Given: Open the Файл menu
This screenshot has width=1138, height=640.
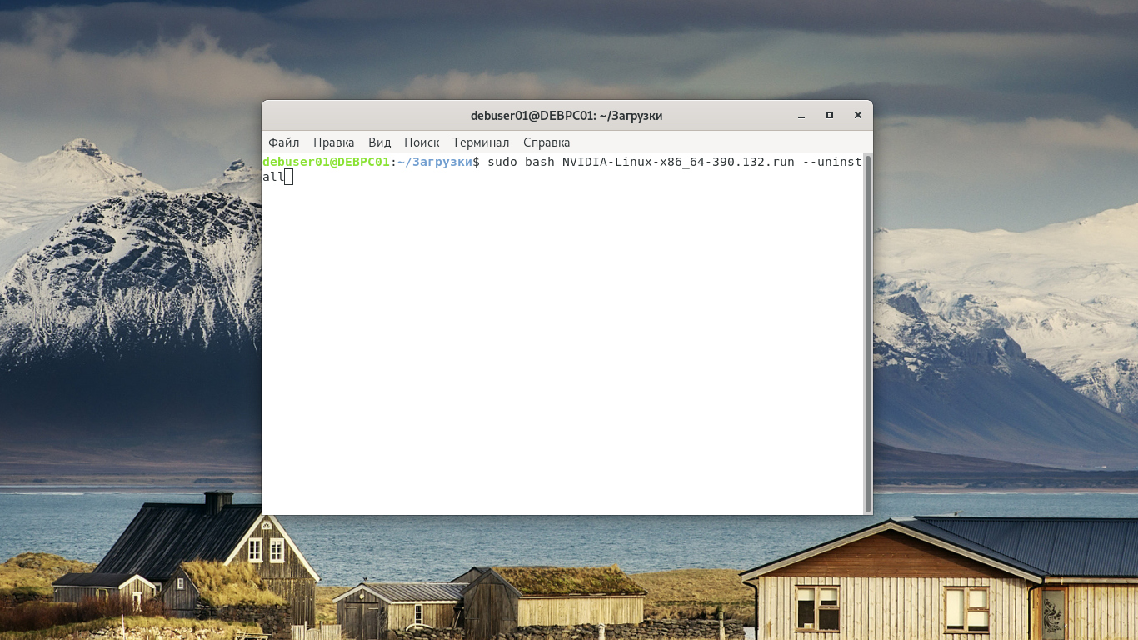Looking at the screenshot, I should click(284, 142).
